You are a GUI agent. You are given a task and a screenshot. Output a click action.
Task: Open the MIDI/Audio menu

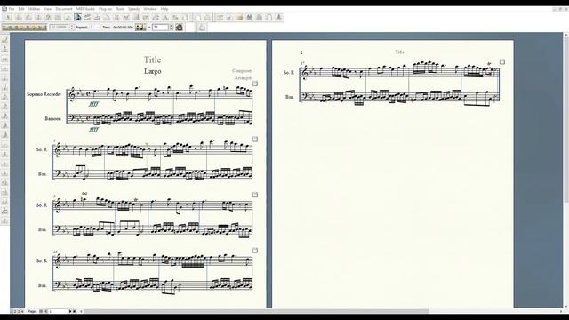tap(85, 9)
